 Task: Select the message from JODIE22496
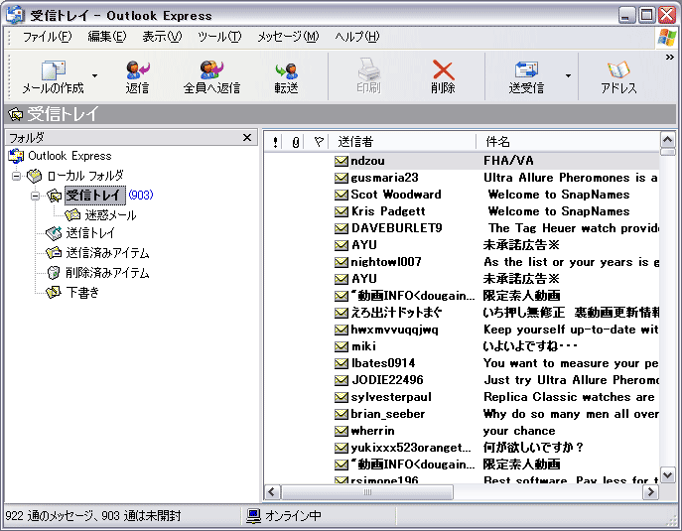tap(462, 380)
